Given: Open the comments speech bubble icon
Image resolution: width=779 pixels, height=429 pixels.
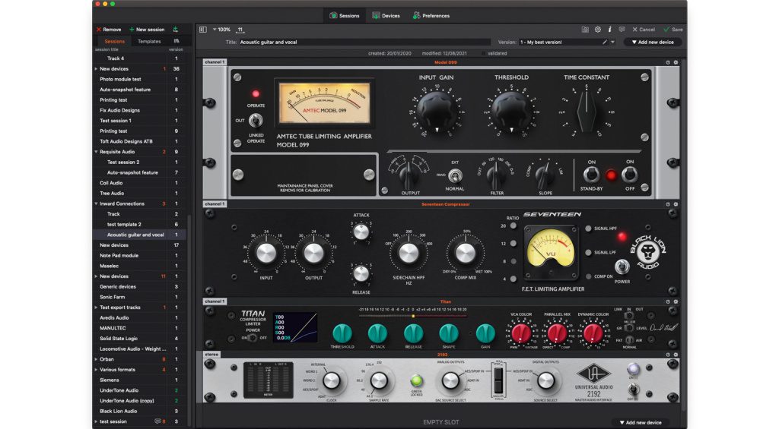Looking at the screenshot, I should (622, 30).
